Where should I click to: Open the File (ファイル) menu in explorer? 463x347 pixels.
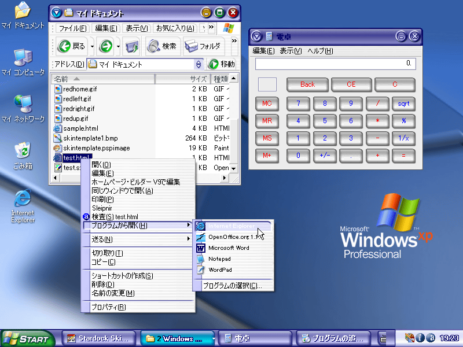(x=72, y=28)
